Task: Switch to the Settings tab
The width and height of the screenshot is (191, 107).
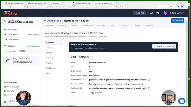Action: pyautogui.click(x=149, y=26)
